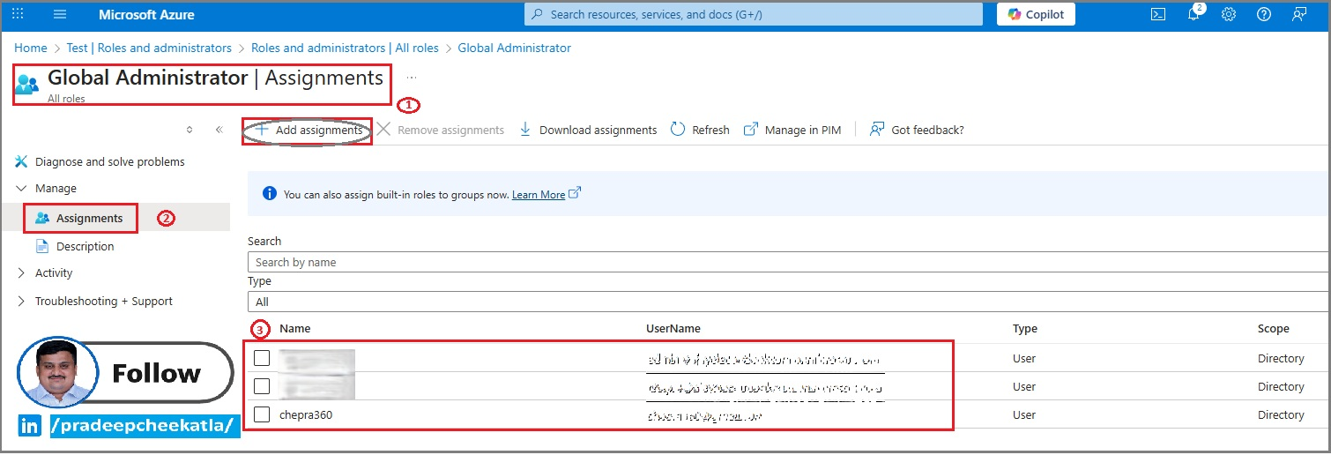This screenshot has width=1331, height=455.
Task: Focus the Search resources, services, and docs box
Action: [x=754, y=14]
